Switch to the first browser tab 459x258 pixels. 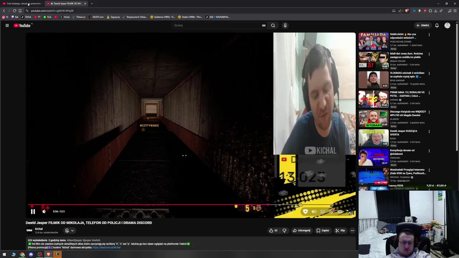coord(23,4)
